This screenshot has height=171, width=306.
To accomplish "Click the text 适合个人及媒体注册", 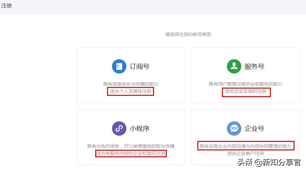I will (x=131, y=91).
